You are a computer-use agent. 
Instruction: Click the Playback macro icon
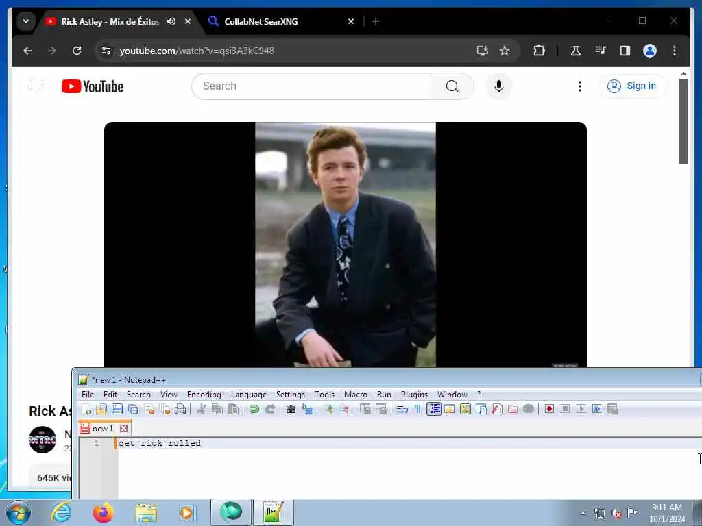coord(581,409)
